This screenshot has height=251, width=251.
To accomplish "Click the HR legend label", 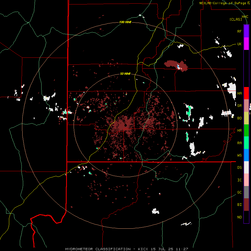I will coord(239,131).
